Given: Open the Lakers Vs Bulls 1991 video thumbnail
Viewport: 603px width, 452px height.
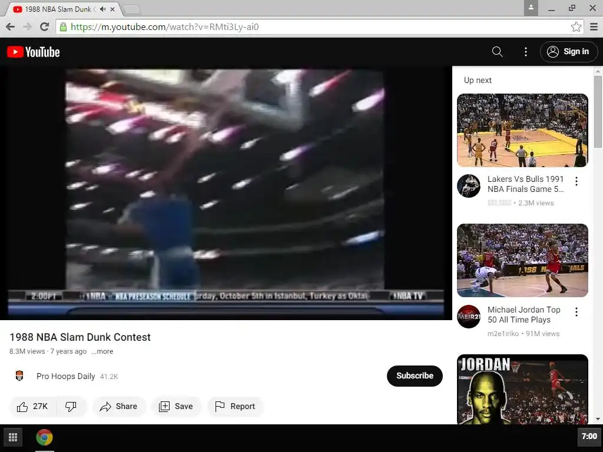Looking at the screenshot, I should pyautogui.click(x=522, y=130).
